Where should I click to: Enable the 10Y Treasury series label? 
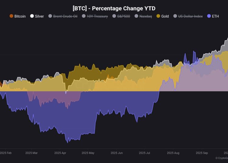(97, 16)
